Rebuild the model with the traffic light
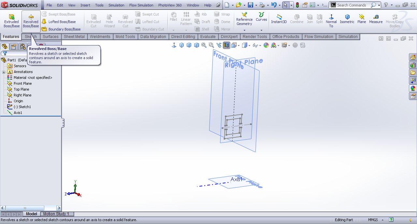Image resolution: width=417 pixels, height=224 pixels. point(297,5)
